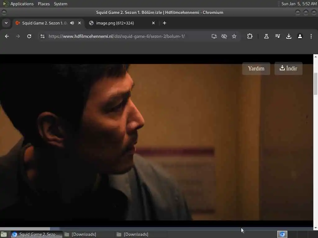Image resolution: width=318 pixels, height=238 pixels.
Task: Click the scroll up arrow of page scrollbar
Action: [x=316, y=57]
